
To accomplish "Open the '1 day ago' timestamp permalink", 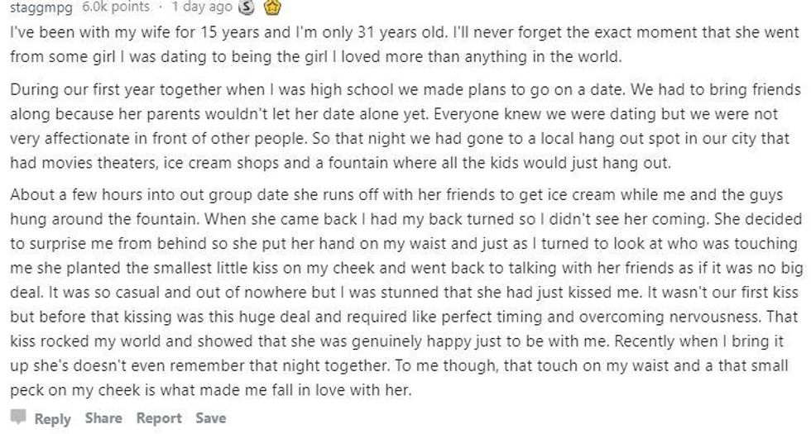I will (201, 7).
